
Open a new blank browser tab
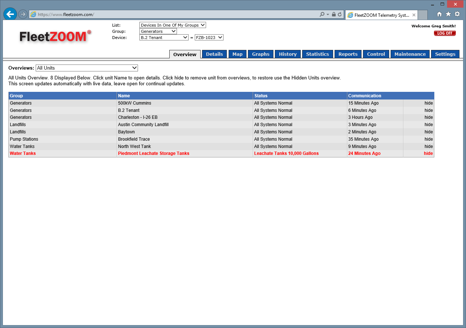pyautogui.click(x=423, y=15)
